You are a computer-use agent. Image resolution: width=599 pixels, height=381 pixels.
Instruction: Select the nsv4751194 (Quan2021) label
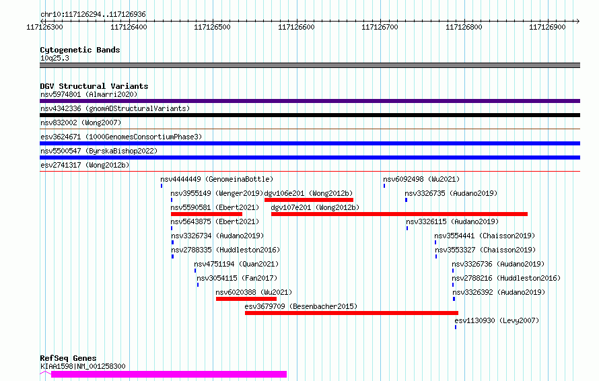click(236, 264)
